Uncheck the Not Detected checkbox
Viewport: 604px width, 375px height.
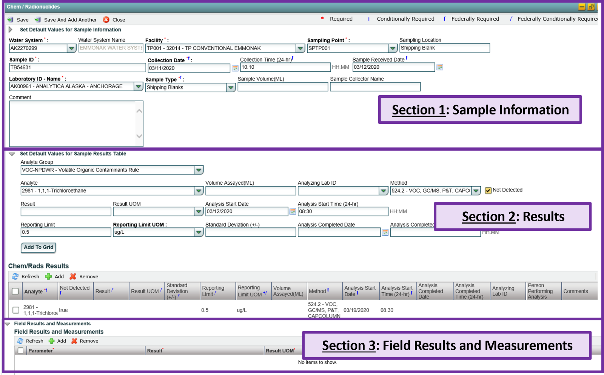tap(488, 190)
